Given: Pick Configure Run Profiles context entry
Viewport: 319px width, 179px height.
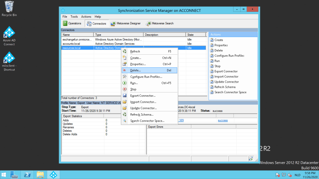Looking at the screenshot, I should pyautogui.click(x=146, y=77).
